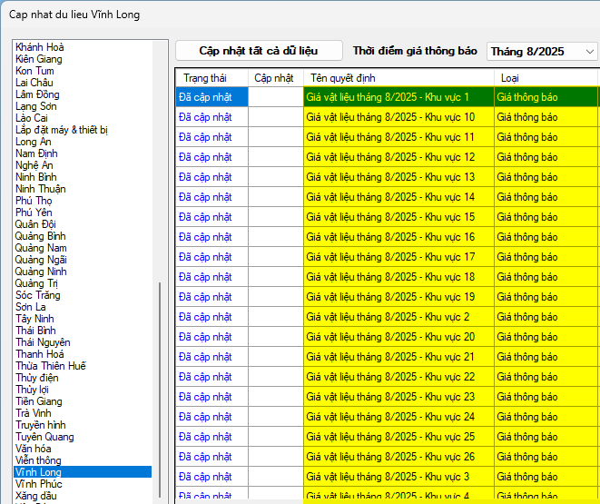Click the 'Cập nhật' cell for Khu vực 1
Image resolution: width=600 pixels, height=504 pixels.
point(275,97)
